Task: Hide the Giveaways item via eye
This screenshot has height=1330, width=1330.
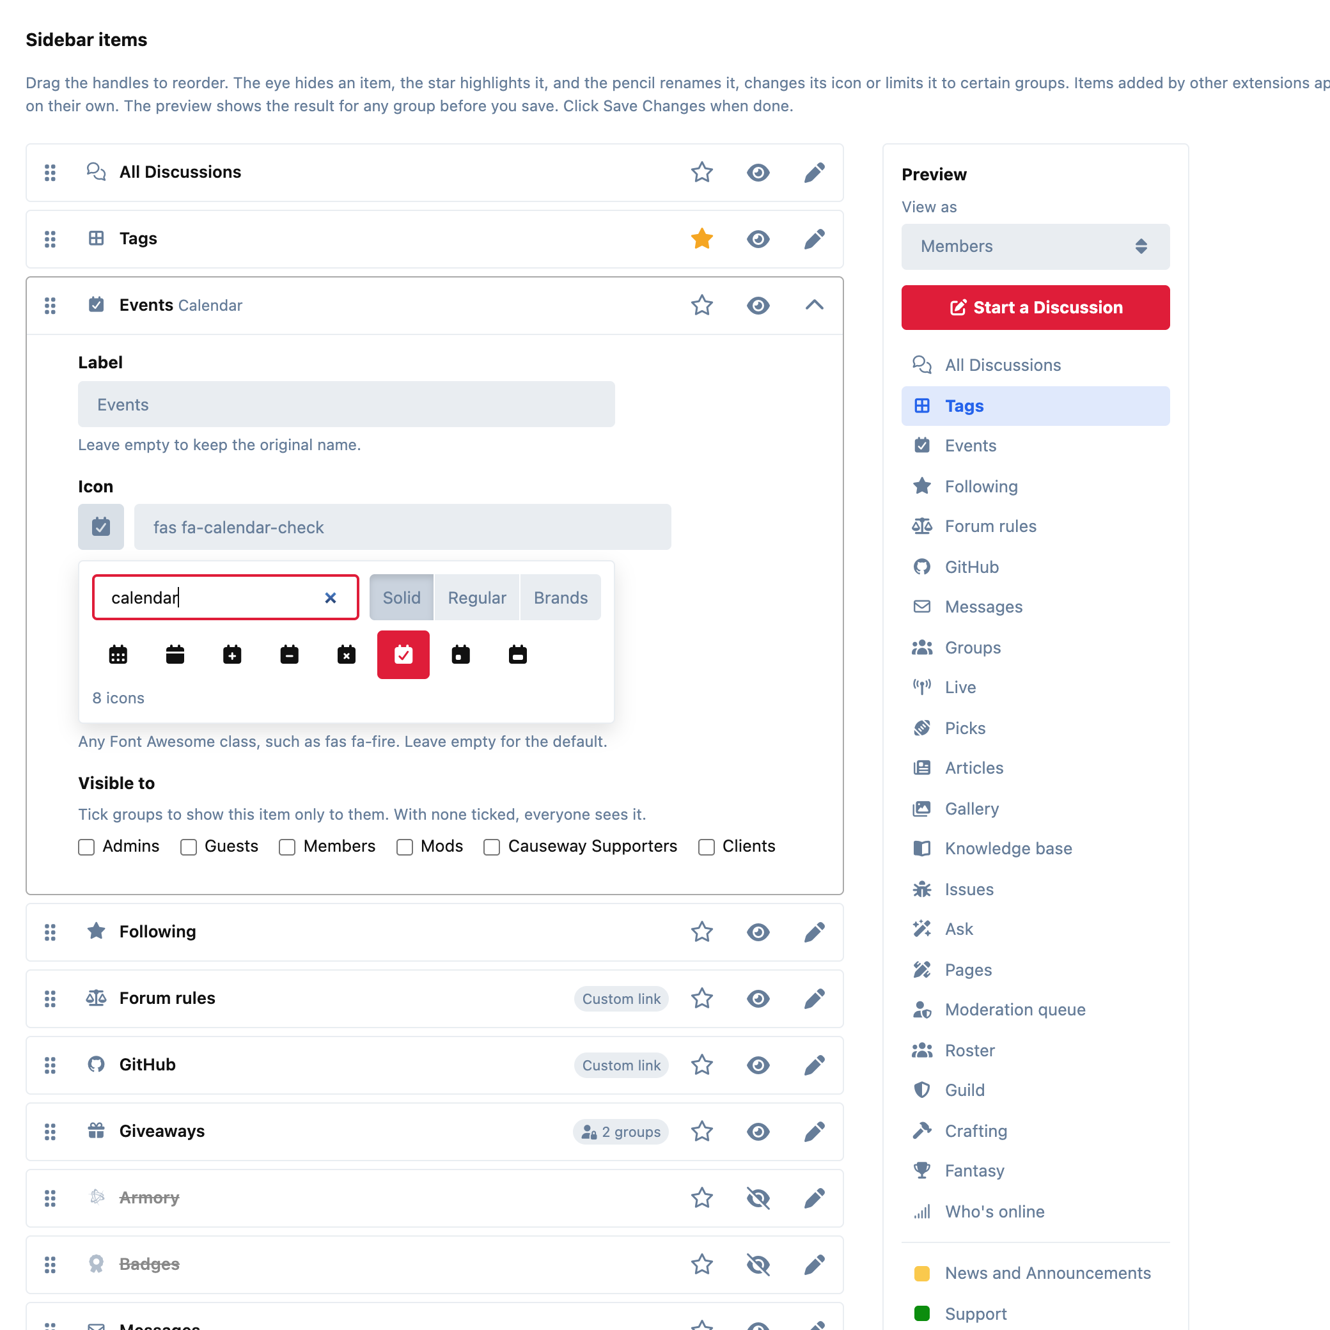Action: point(758,1132)
